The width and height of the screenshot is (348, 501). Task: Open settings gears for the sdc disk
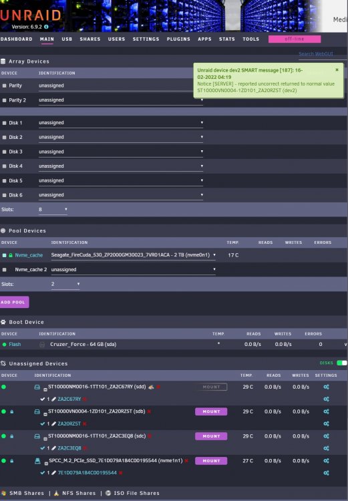point(326,436)
